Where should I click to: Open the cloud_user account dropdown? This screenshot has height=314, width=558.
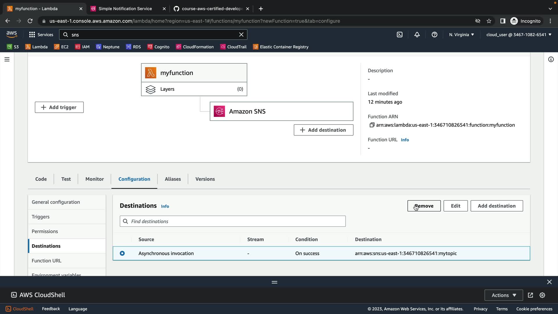(519, 35)
